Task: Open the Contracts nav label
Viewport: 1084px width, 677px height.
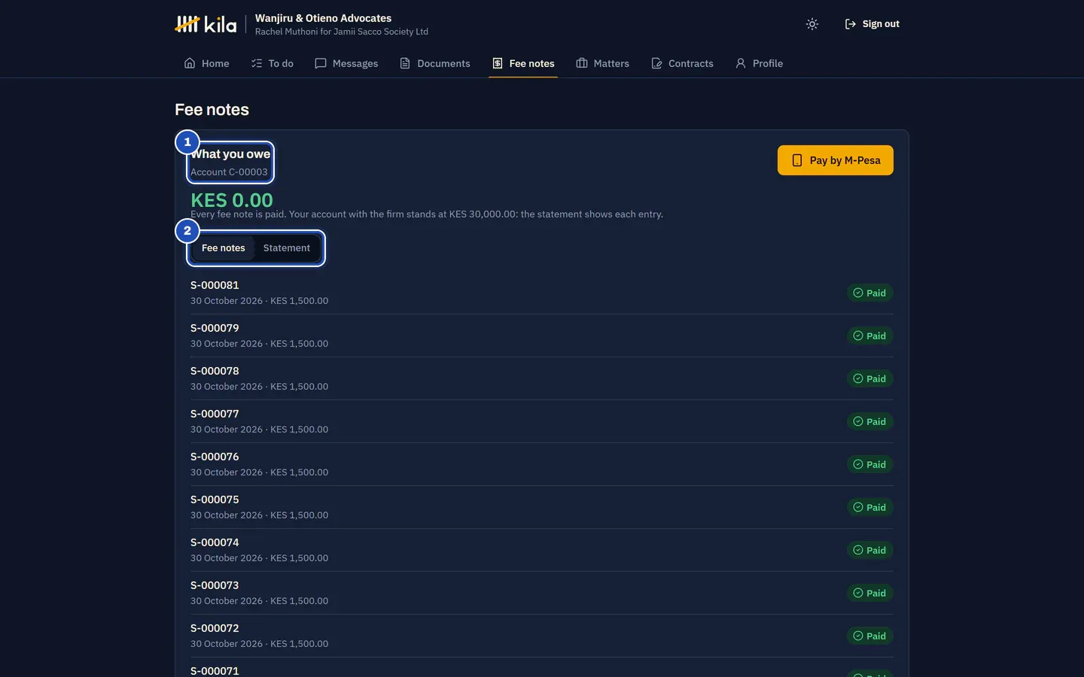Action: pos(691,63)
